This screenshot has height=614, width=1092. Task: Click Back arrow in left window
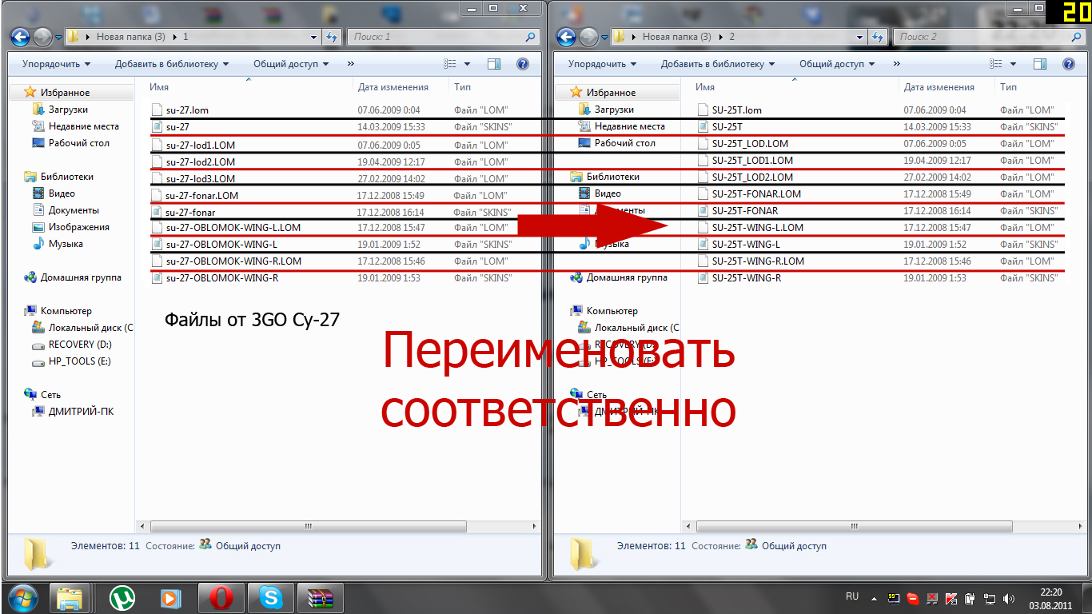pos(21,37)
